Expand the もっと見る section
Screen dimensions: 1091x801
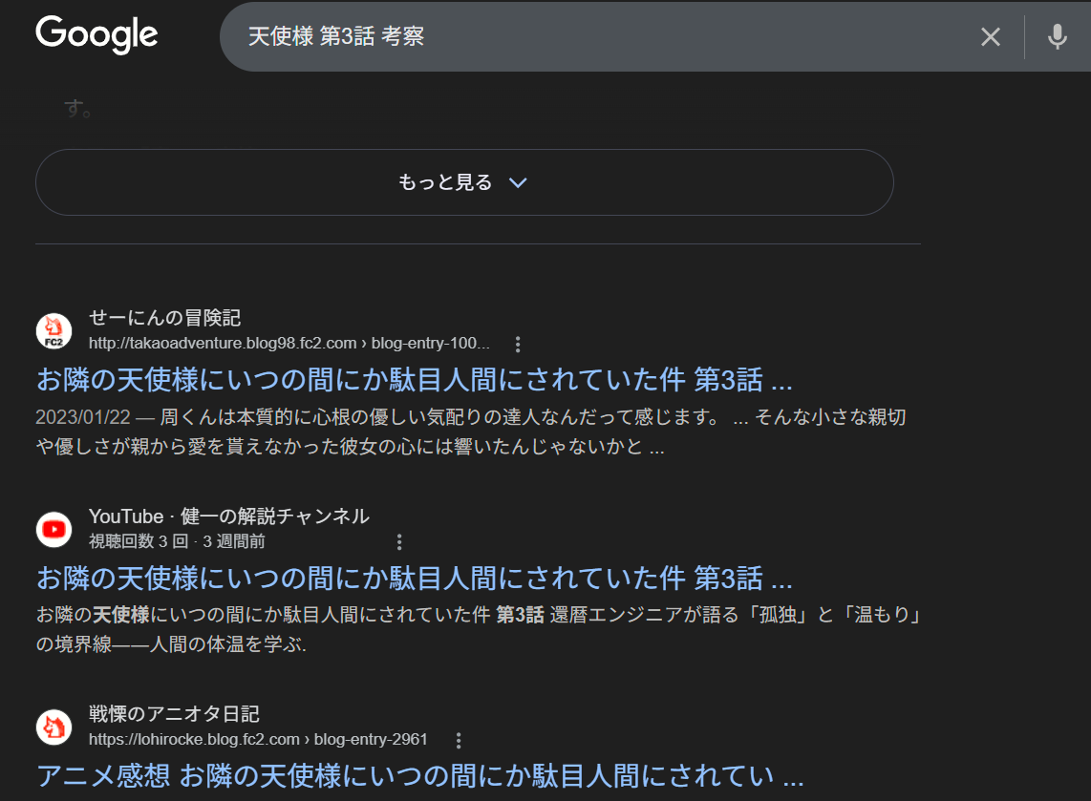click(x=463, y=182)
